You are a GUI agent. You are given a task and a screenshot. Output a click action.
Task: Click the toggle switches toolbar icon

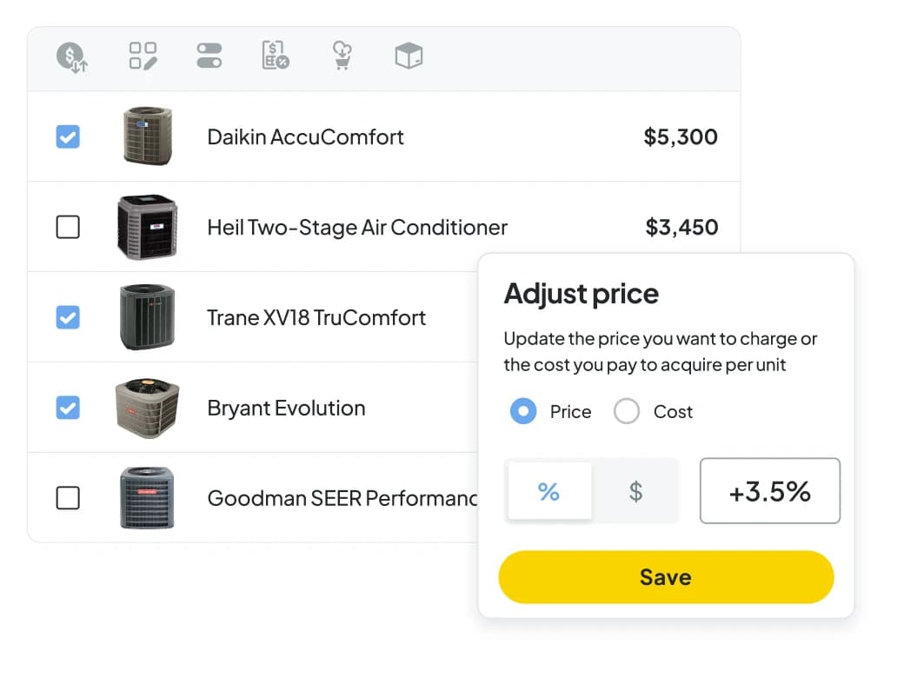(x=209, y=56)
